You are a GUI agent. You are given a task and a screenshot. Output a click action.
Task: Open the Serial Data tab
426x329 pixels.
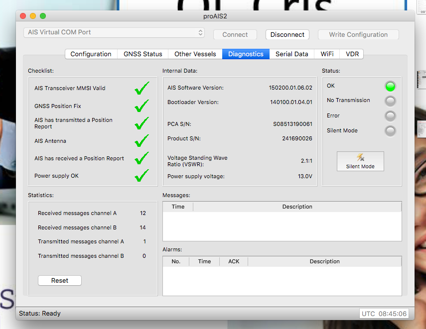click(x=292, y=54)
